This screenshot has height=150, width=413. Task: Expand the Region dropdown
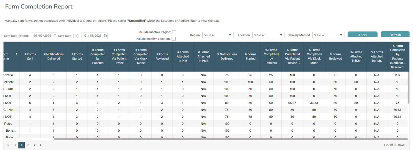(218, 35)
